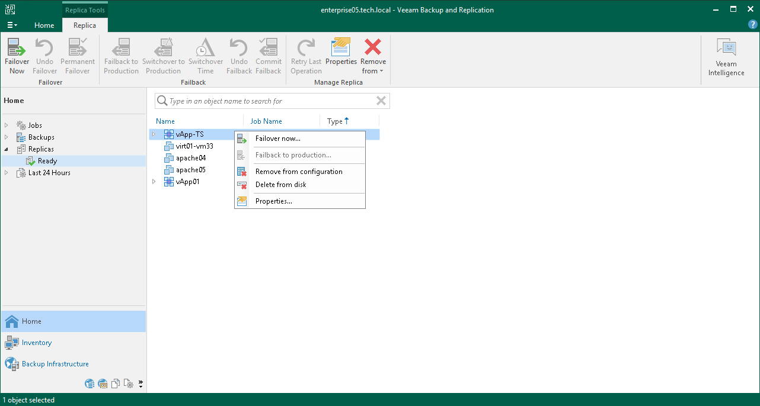This screenshot has width=760, height=406.
Task: Open the Inventory navigation view
Action: [x=73, y=343]
